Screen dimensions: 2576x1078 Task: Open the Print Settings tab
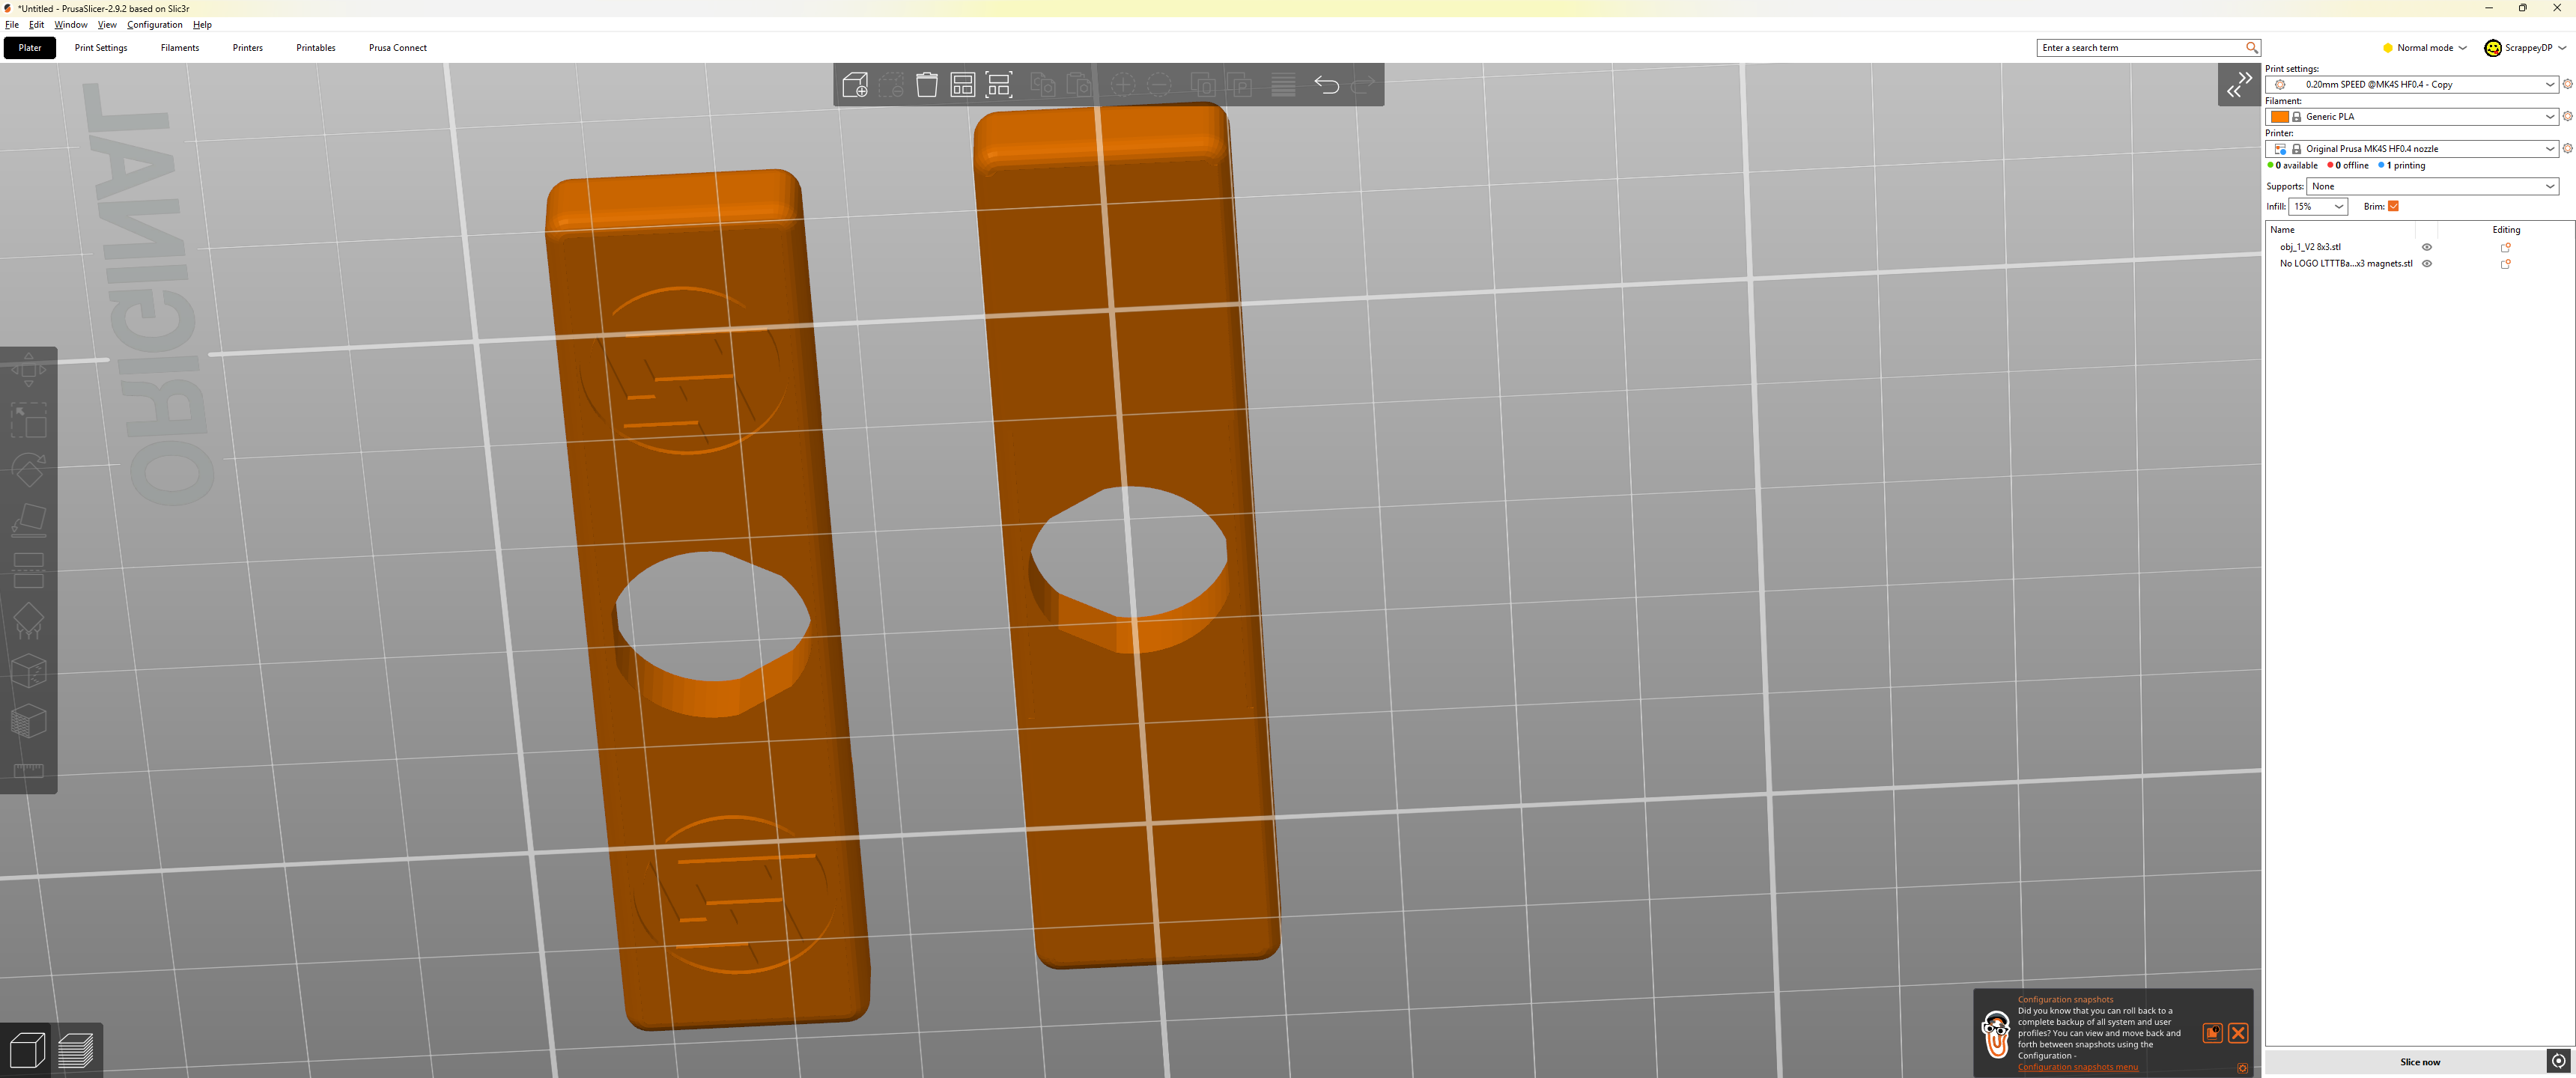tap(101, 48)
